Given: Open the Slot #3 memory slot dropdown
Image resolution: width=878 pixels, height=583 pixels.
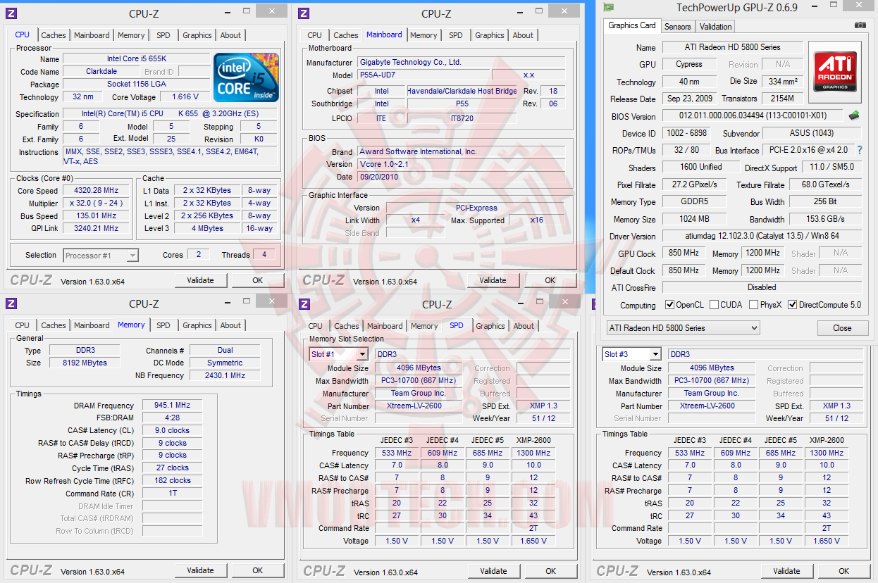Looking at the screenshot, I should coord(632,354).
